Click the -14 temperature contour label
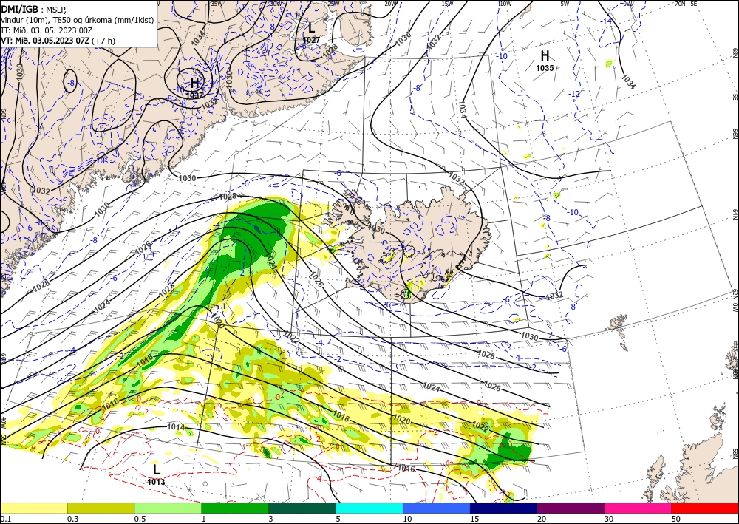This screenshot has height=524, width=739. pos(607,21)
